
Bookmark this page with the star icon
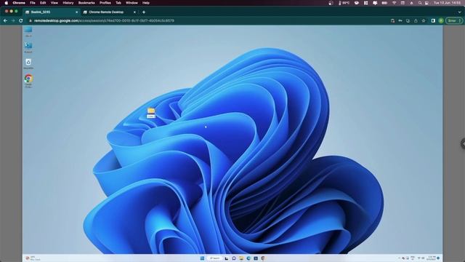[424, 20]
